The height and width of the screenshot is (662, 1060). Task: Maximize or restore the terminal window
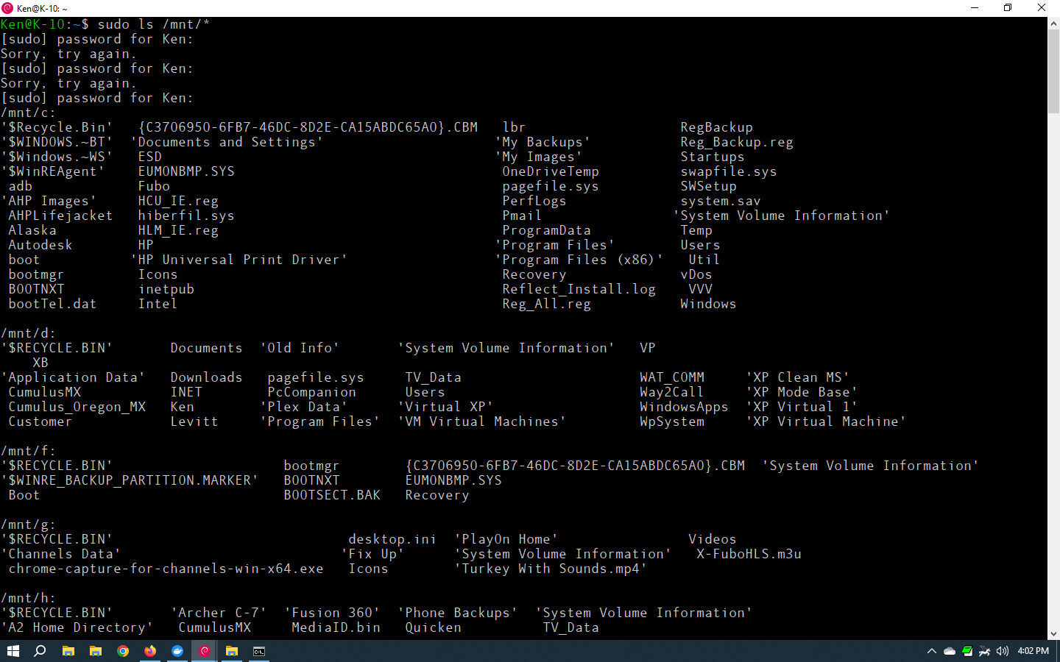(x=1008, y=8)
